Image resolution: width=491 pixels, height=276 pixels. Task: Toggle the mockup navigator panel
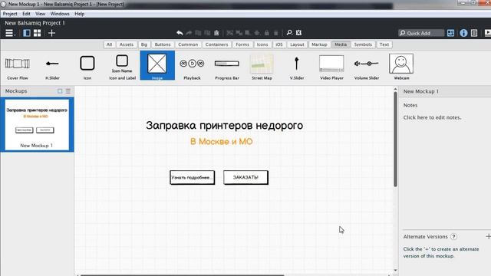pos(27,33)
